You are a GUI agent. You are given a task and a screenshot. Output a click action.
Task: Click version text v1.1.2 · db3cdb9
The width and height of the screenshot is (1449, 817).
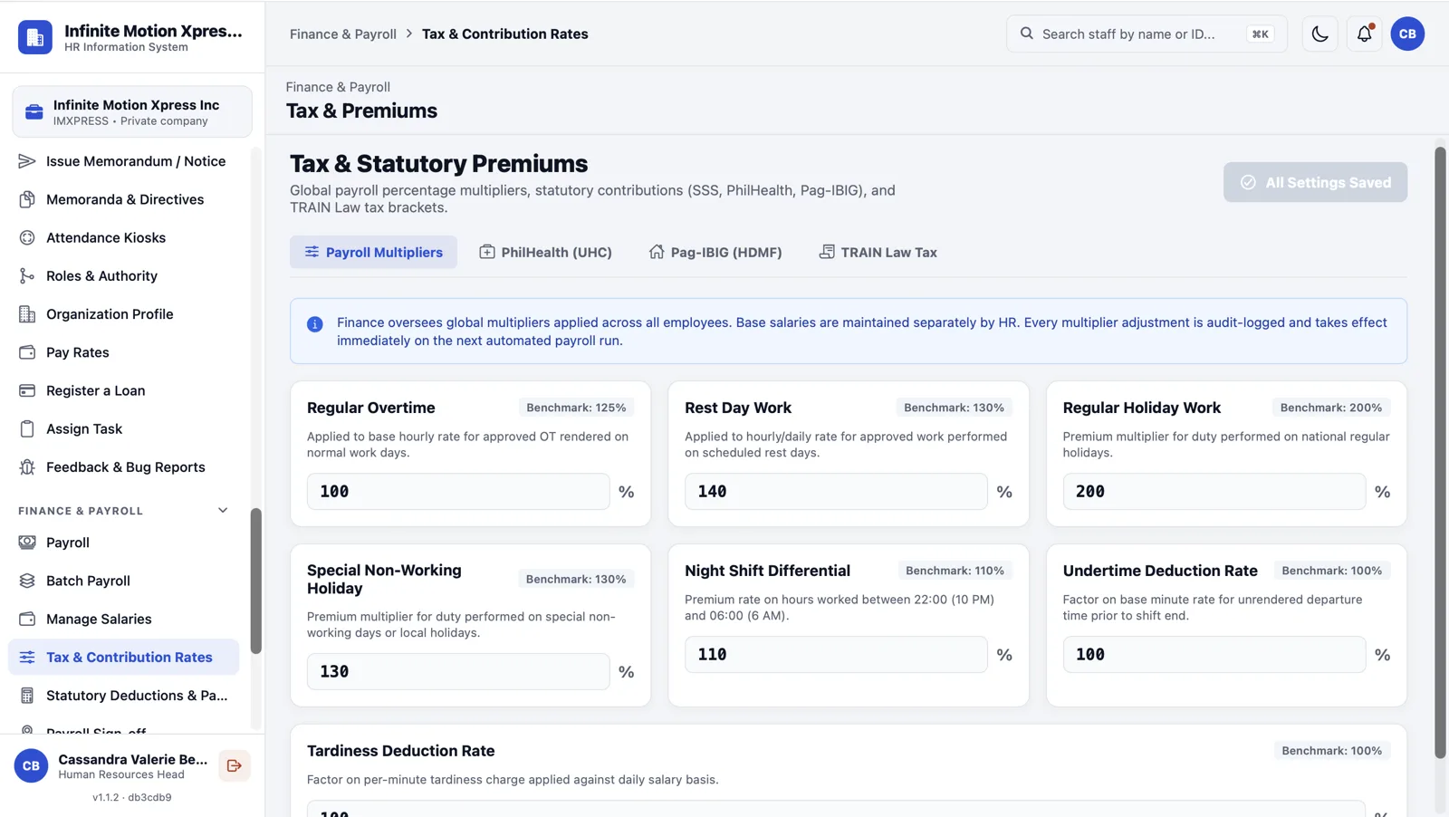pos(132,797)
